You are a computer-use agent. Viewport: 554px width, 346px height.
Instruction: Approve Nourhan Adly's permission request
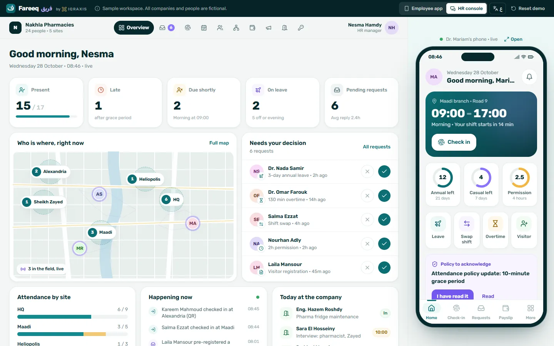pyautogui.click(x=384, y=244)
